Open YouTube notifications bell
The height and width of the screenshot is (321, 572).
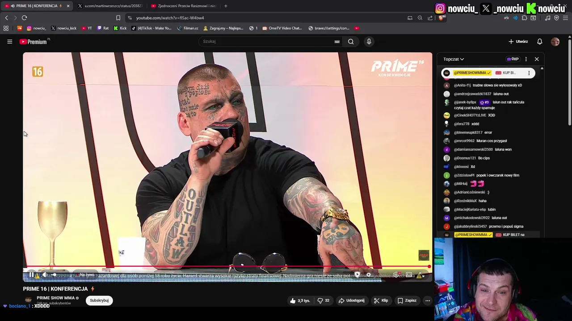[x=539, y=41]
